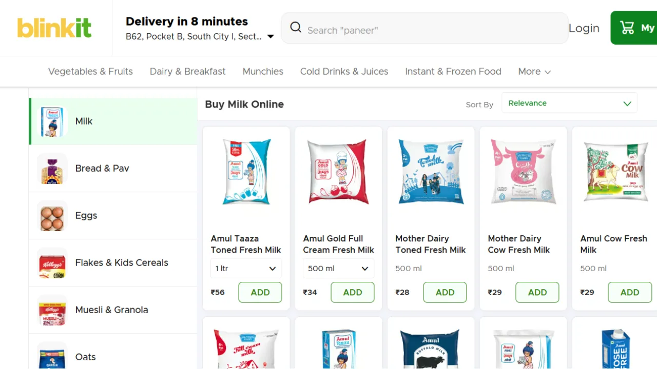
Task: Choose the Oats category icon
Action: tap(52, 355)
